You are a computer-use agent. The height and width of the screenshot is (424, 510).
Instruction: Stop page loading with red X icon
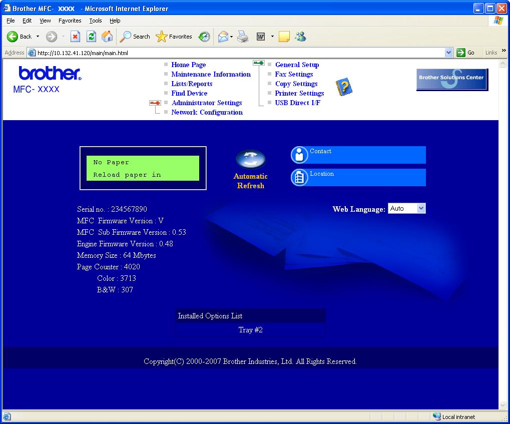tap(75, 37)
